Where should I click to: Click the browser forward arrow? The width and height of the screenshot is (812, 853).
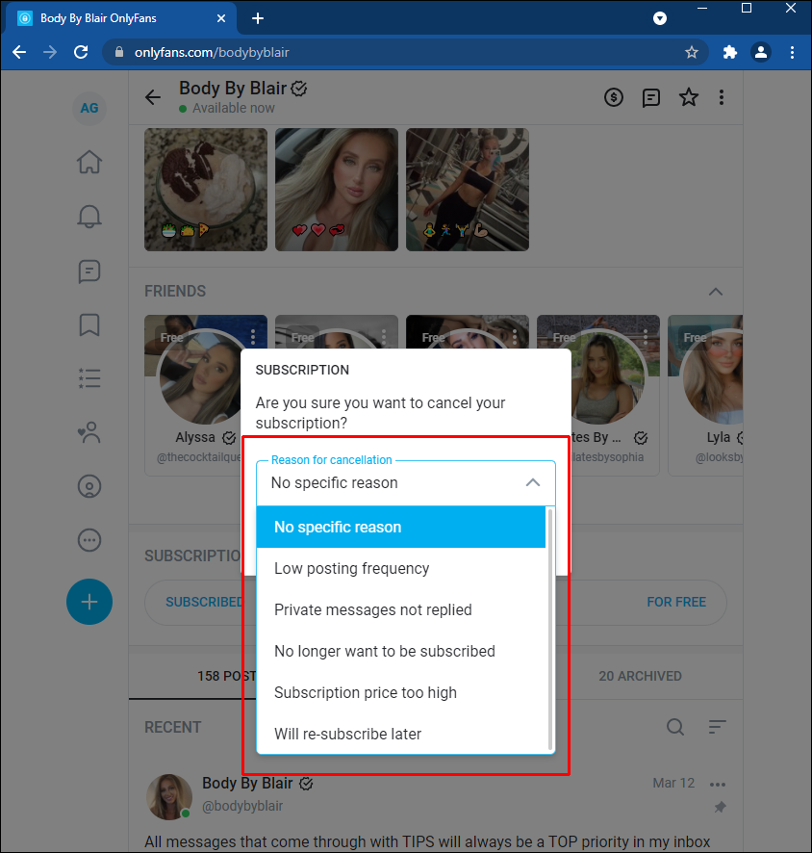(x=50, y=52)
